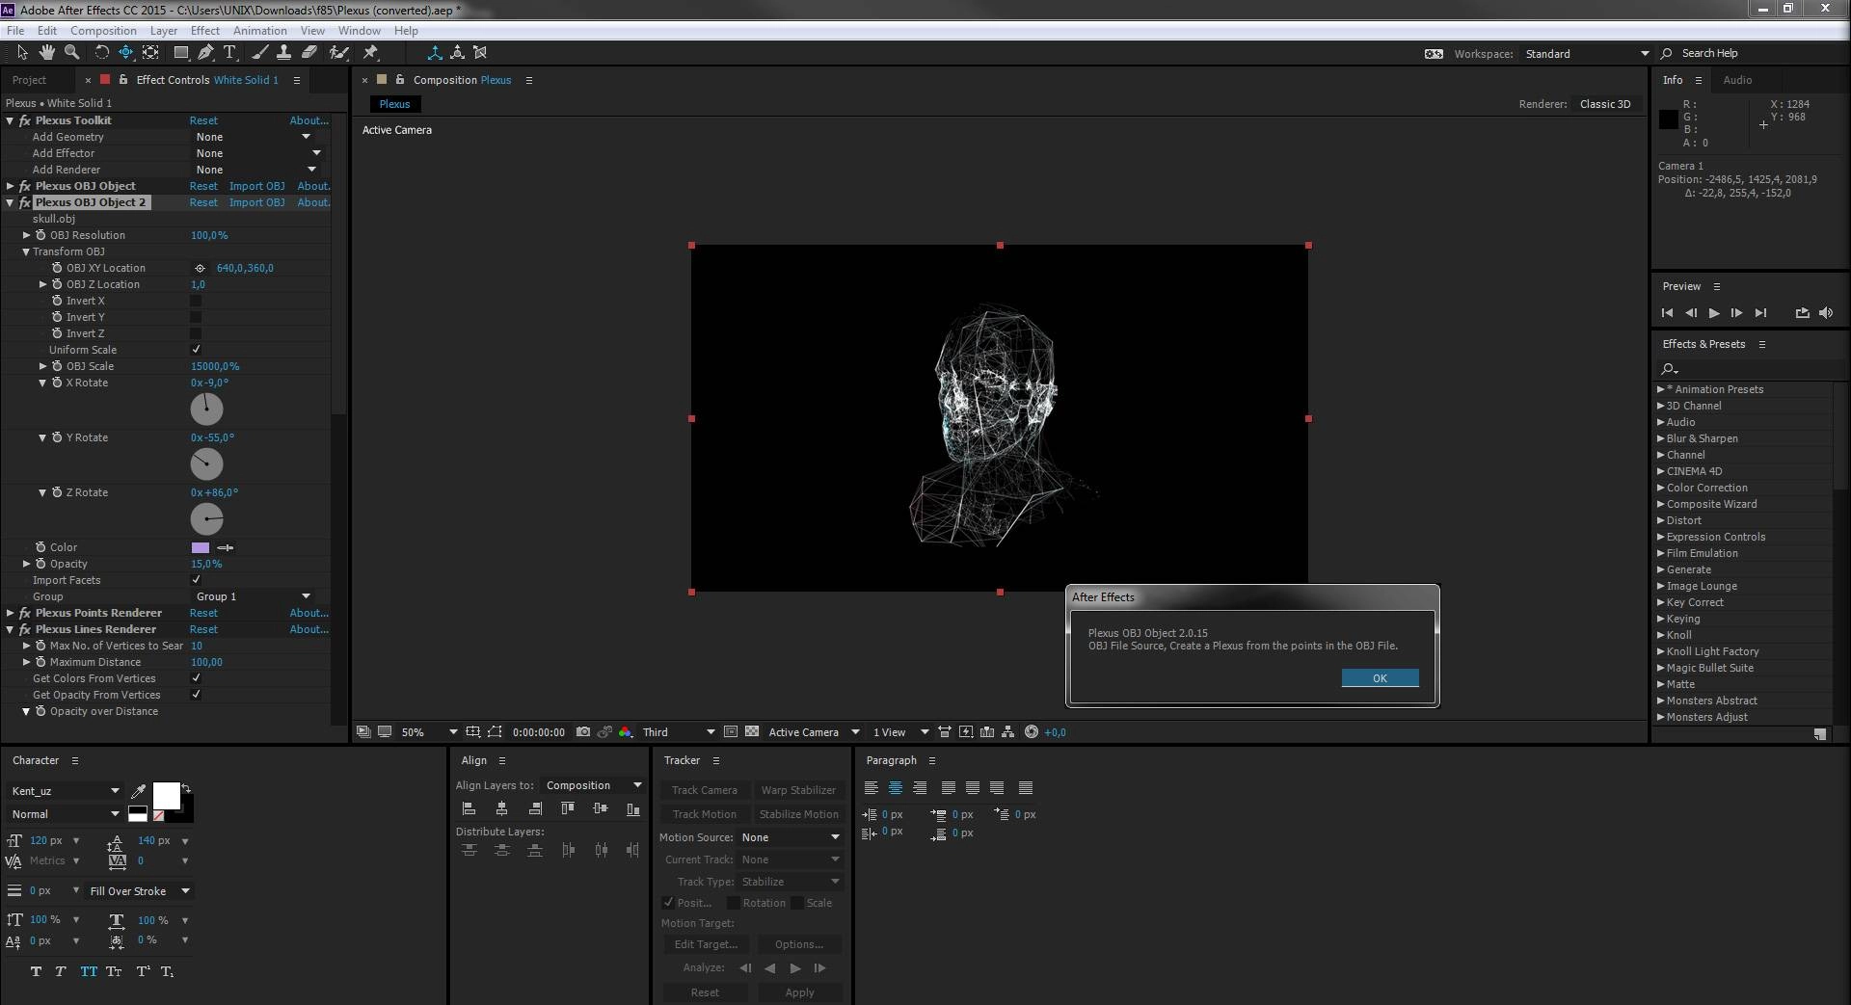This screenshot has height=1005, width=1851.
Task: Click the Track Camera button
Action: (x=704, y=790)
